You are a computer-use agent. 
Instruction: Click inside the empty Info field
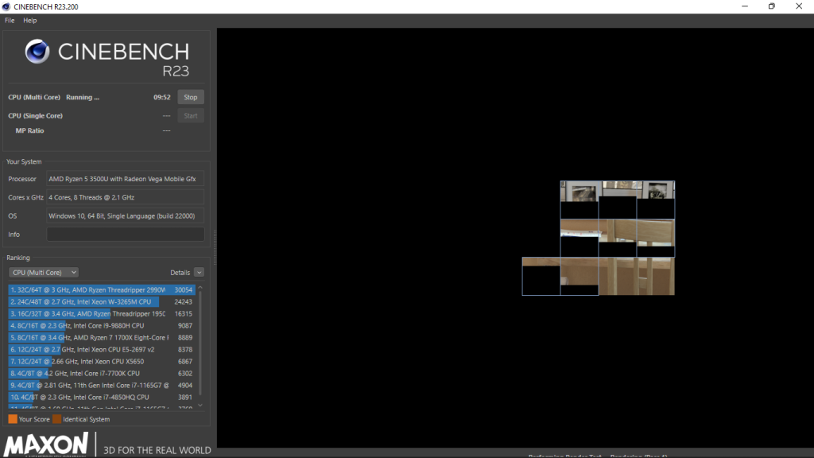[x=125, y=234]
